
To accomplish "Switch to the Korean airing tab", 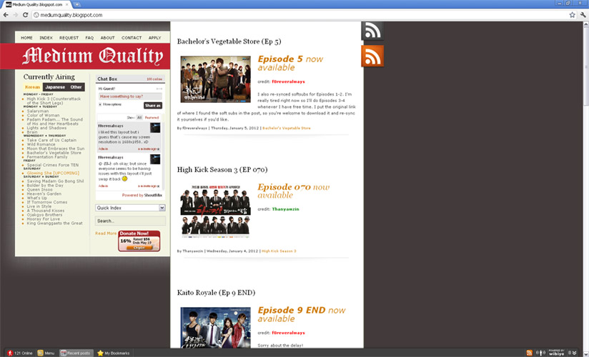I will (x=33, y=87).
